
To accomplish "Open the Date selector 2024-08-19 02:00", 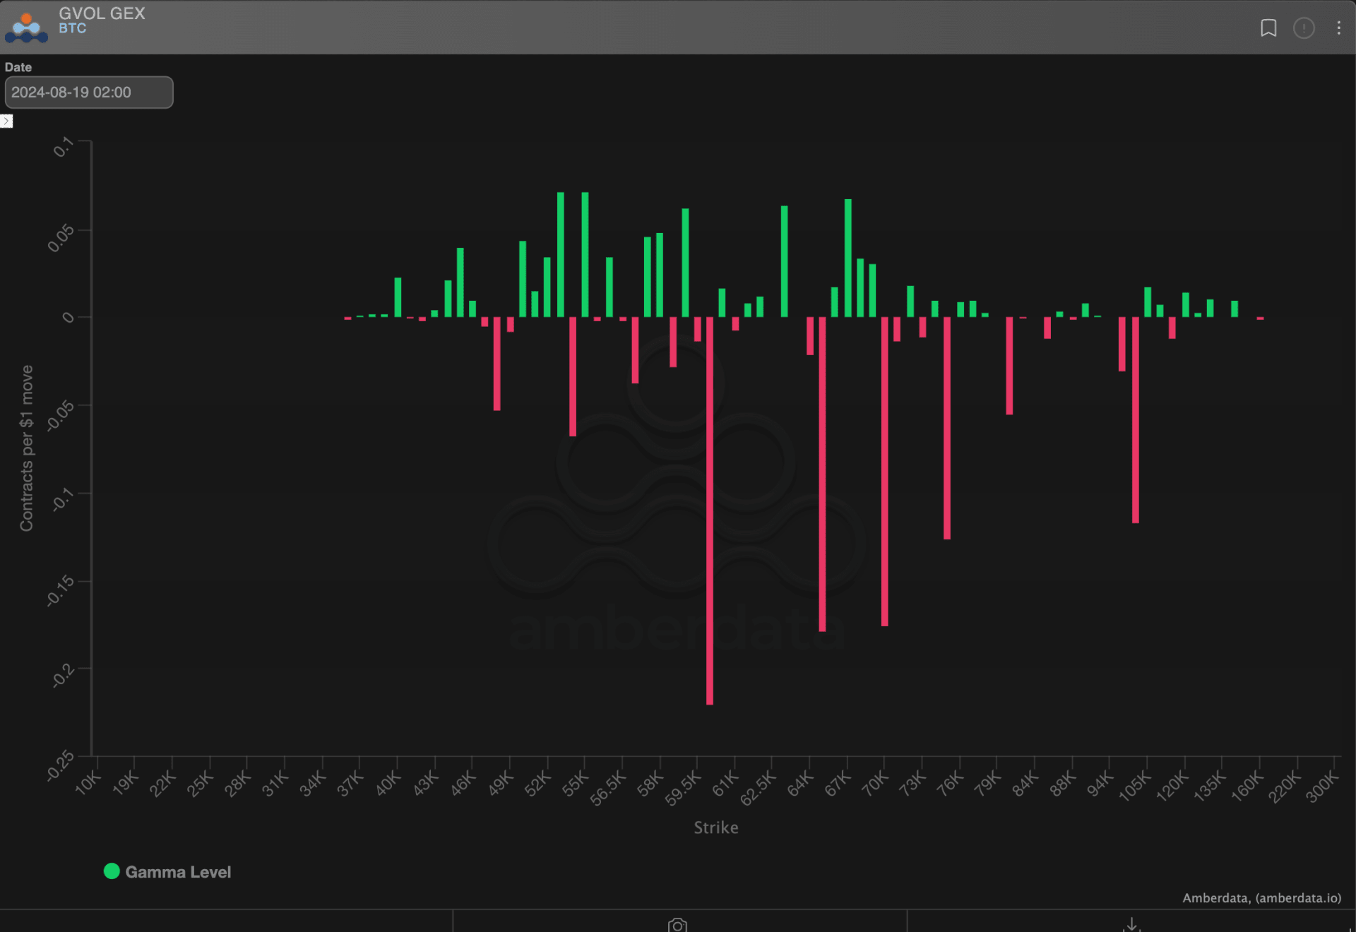I will [89, 92].
